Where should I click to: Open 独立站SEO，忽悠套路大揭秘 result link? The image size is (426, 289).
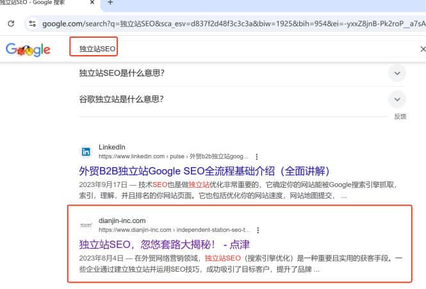pos(164,244)
